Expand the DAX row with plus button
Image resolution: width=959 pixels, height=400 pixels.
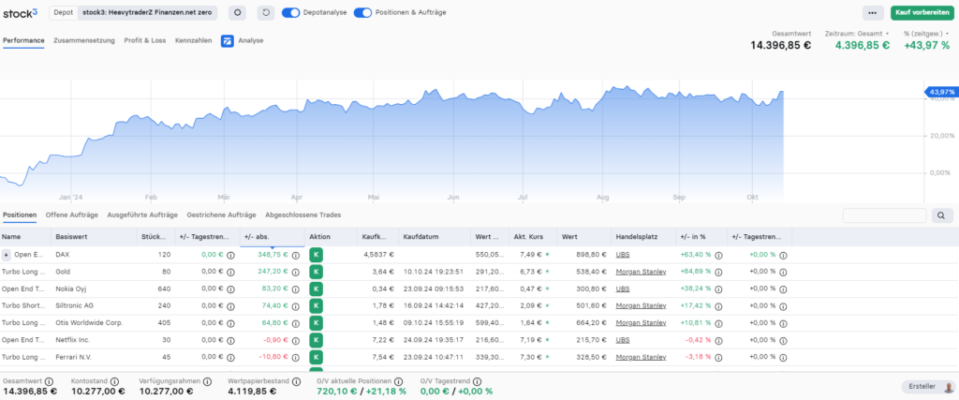7,255
